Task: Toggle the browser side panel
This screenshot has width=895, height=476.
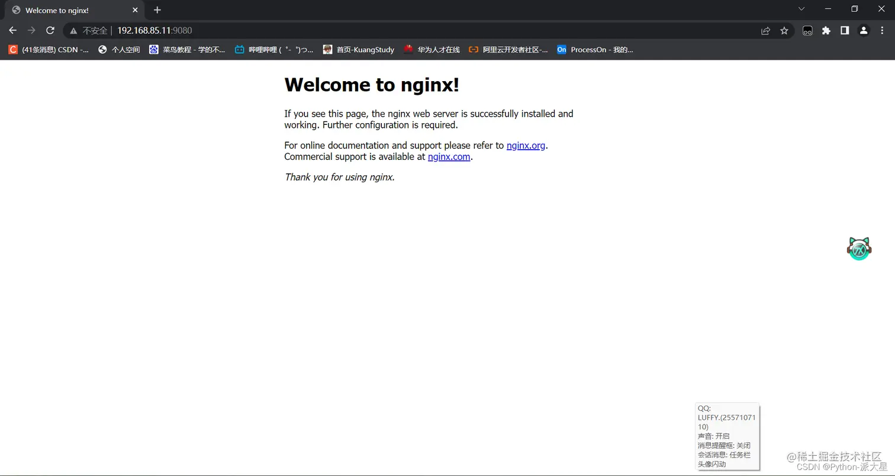Action: (x=845, y=31)
